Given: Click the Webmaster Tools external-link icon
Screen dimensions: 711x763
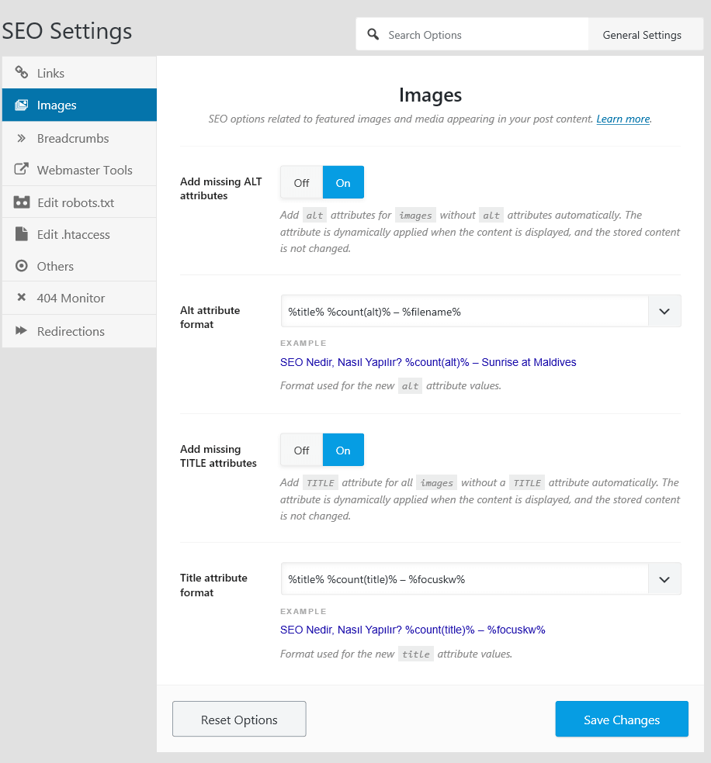Looking at the screenshot, I should point(21,169).
